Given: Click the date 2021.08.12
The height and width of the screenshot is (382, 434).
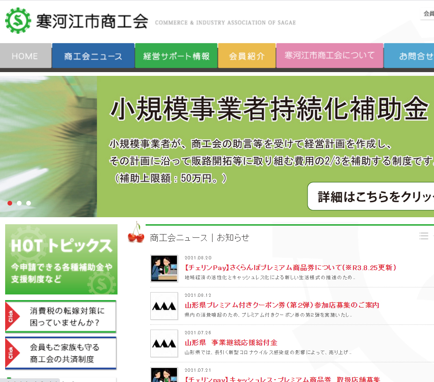Looking at the screenshot, I should point(198,295).
